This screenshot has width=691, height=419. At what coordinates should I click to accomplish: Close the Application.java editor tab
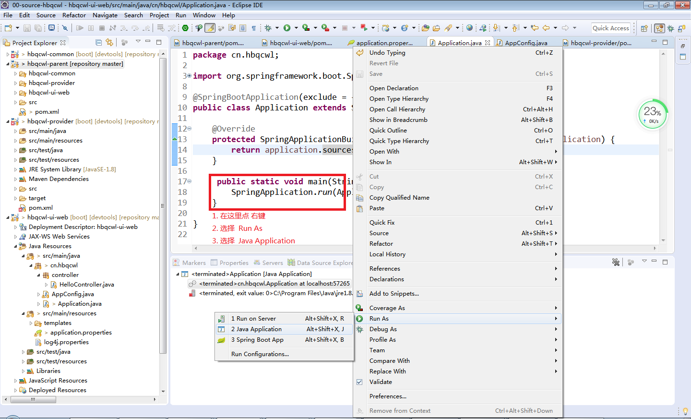488,43
